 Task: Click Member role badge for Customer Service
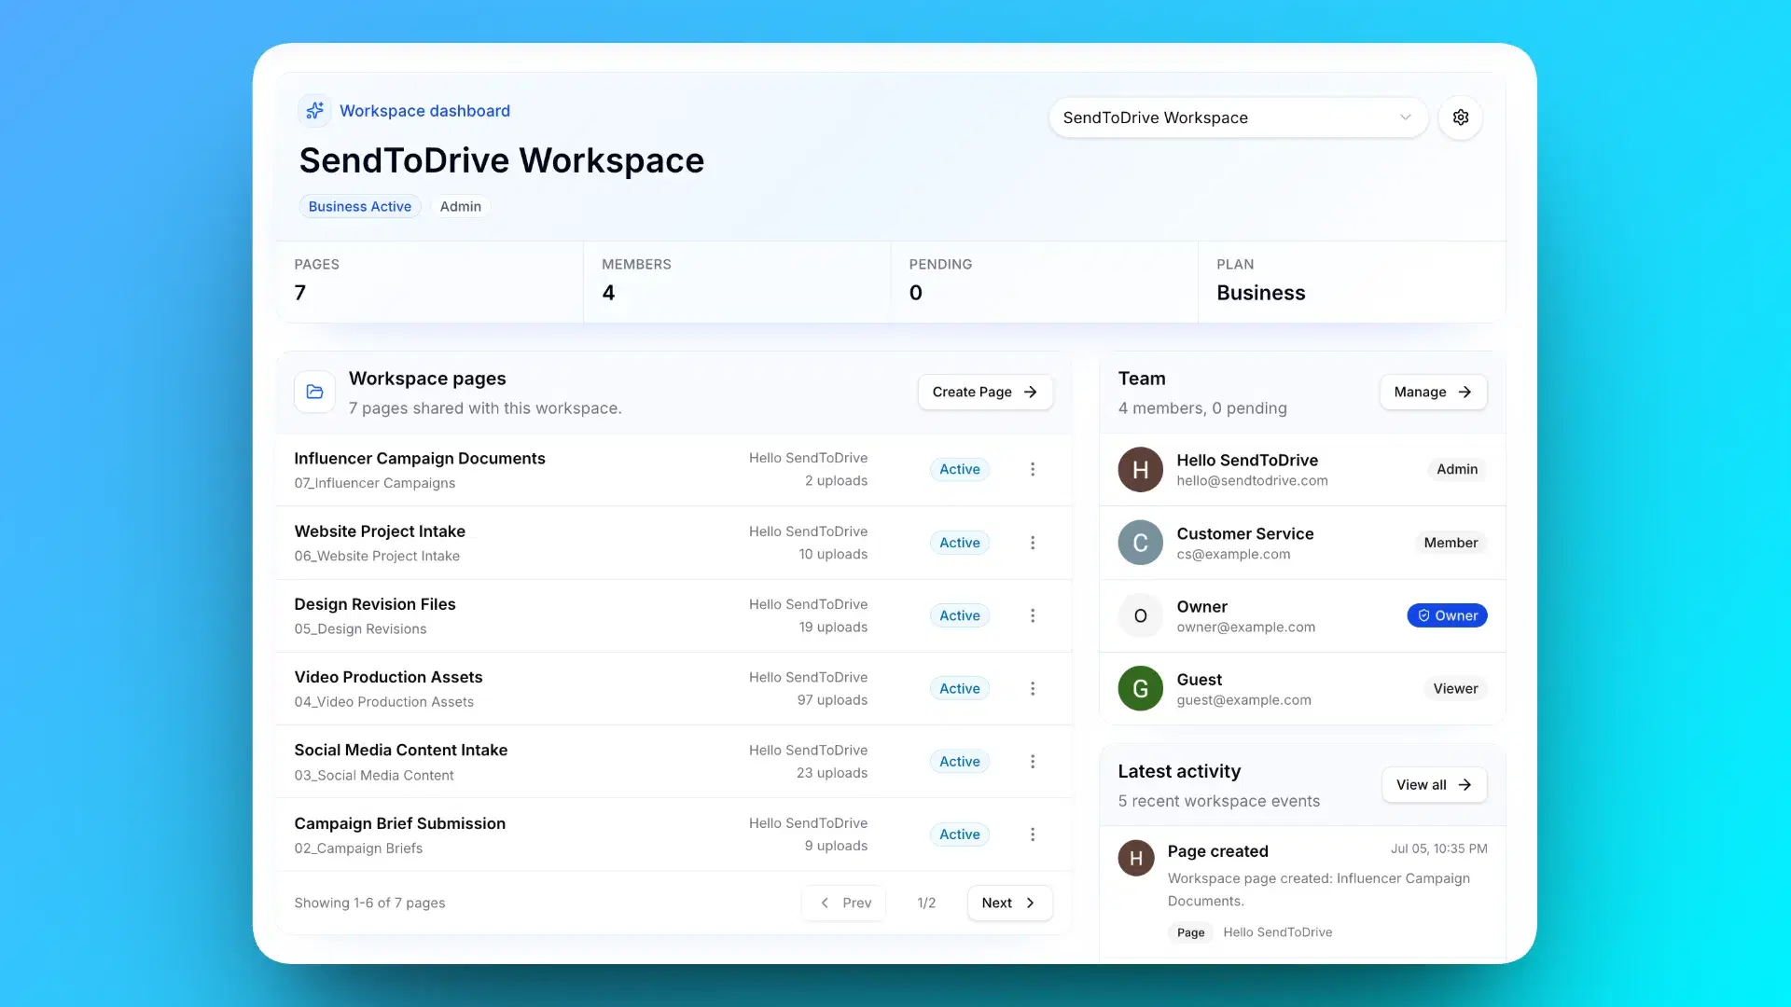[x=1451, y=543]
